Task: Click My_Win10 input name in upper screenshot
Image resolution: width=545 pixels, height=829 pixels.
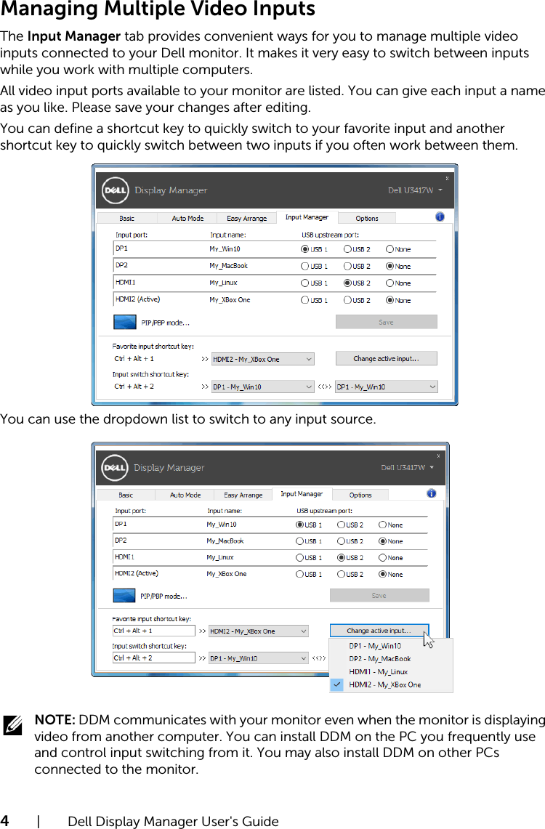Action: pyautogui.click(x=225, y=249)
